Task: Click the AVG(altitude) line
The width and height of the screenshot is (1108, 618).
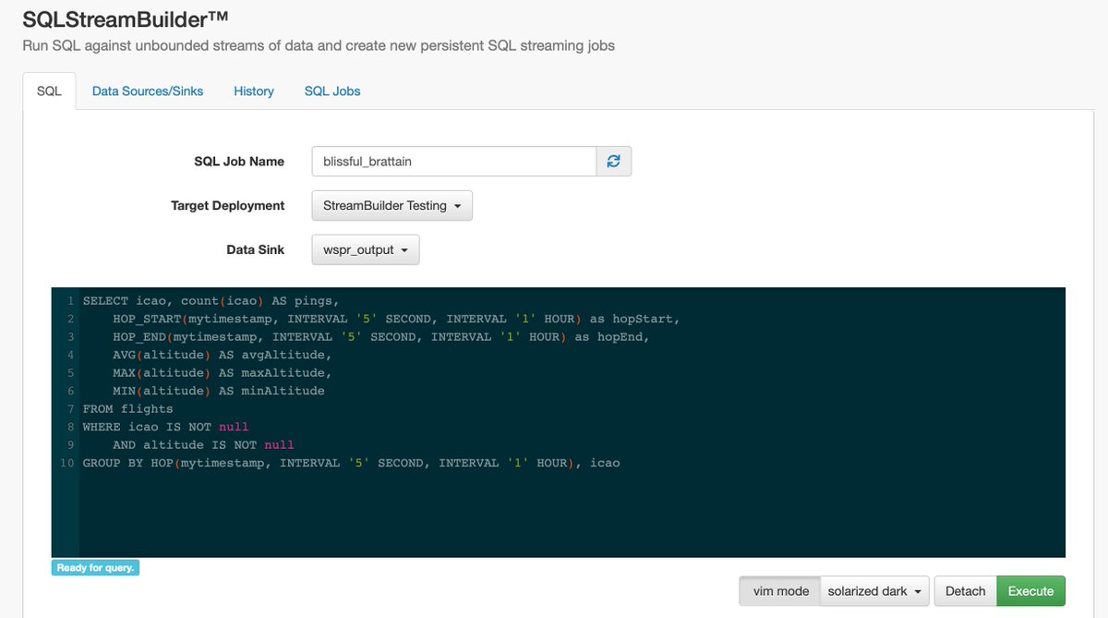Action: pos(222,355)
